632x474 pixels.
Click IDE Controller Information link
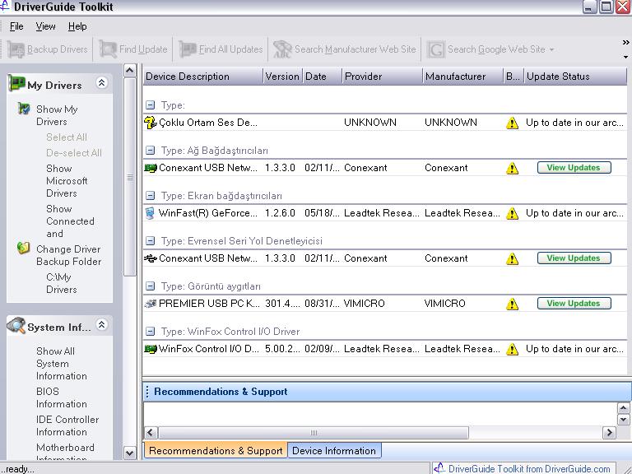tap(67, 425)
